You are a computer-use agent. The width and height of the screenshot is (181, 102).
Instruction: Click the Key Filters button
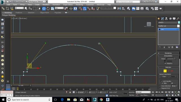[145, 95]
